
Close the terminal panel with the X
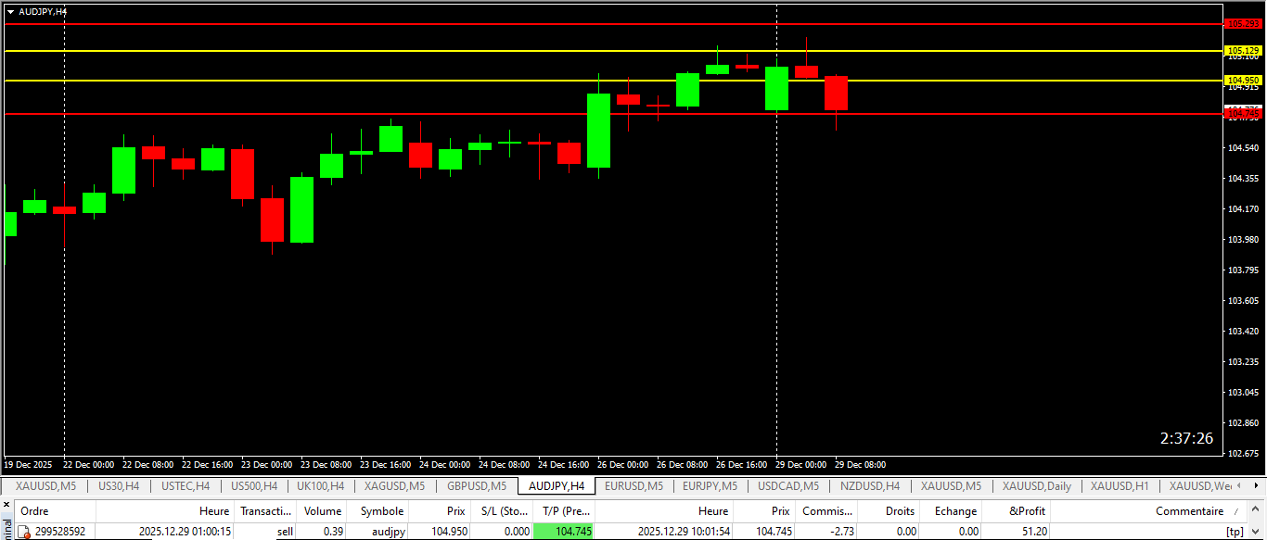7,505
